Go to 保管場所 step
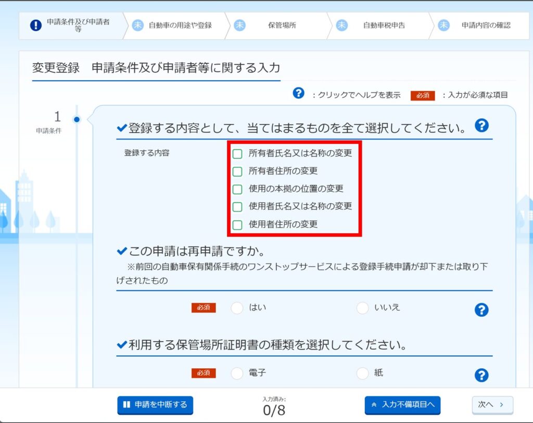533x423 pixels. coord(276,26)
